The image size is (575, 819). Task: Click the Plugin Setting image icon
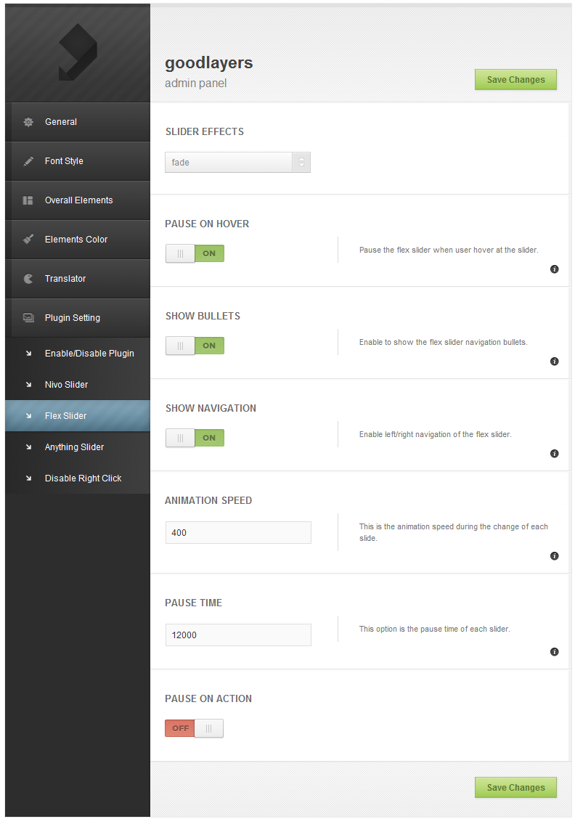[28, 318]
